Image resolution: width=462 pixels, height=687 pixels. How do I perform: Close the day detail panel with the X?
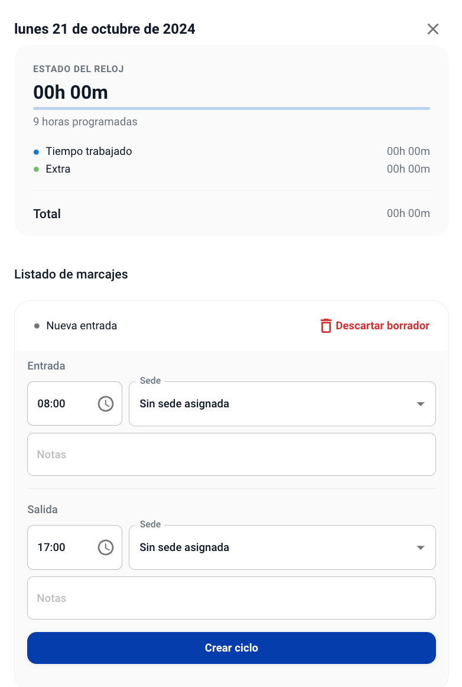[x=433, y=29]
